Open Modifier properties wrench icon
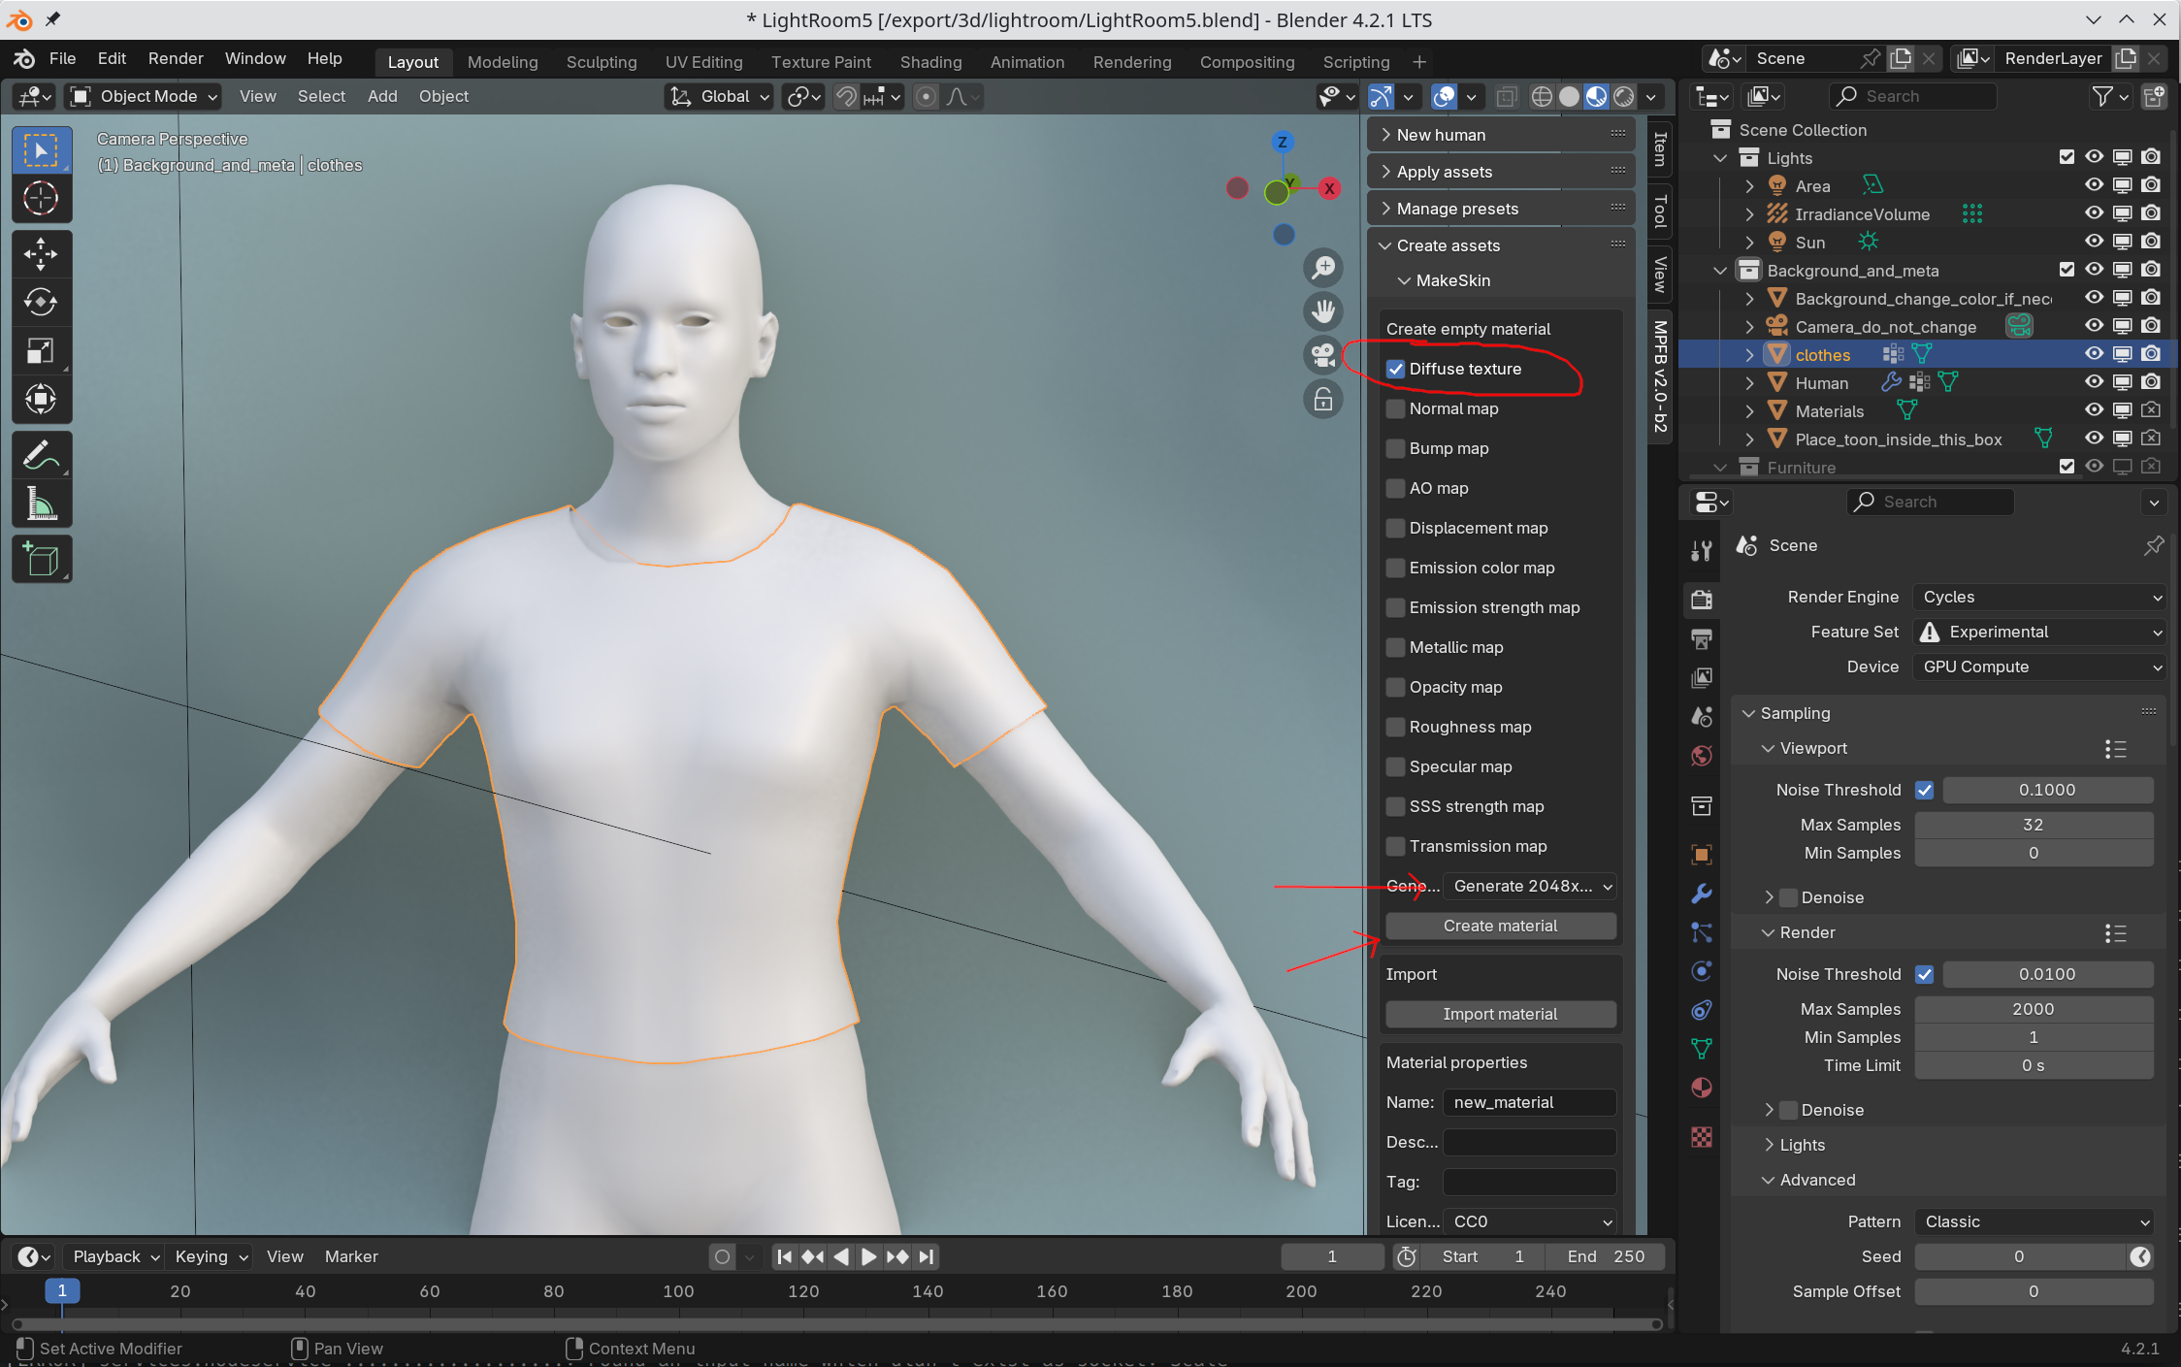 point(1702,894)
